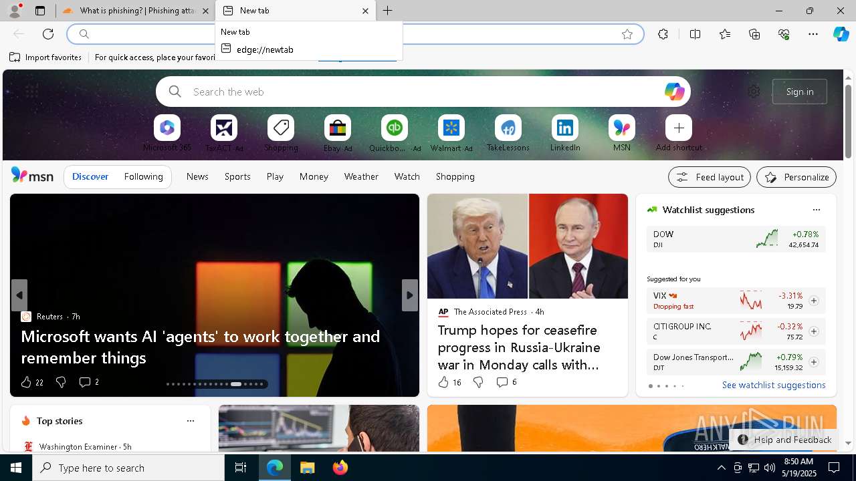856x481 pixels.
Task: Focus the Search the web field
Action: [423, 92]
